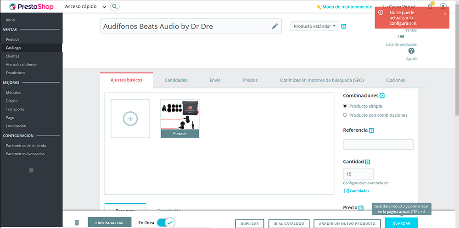Switch to Cantidades tab
This screenshot has height=228, width=459.
176,80
